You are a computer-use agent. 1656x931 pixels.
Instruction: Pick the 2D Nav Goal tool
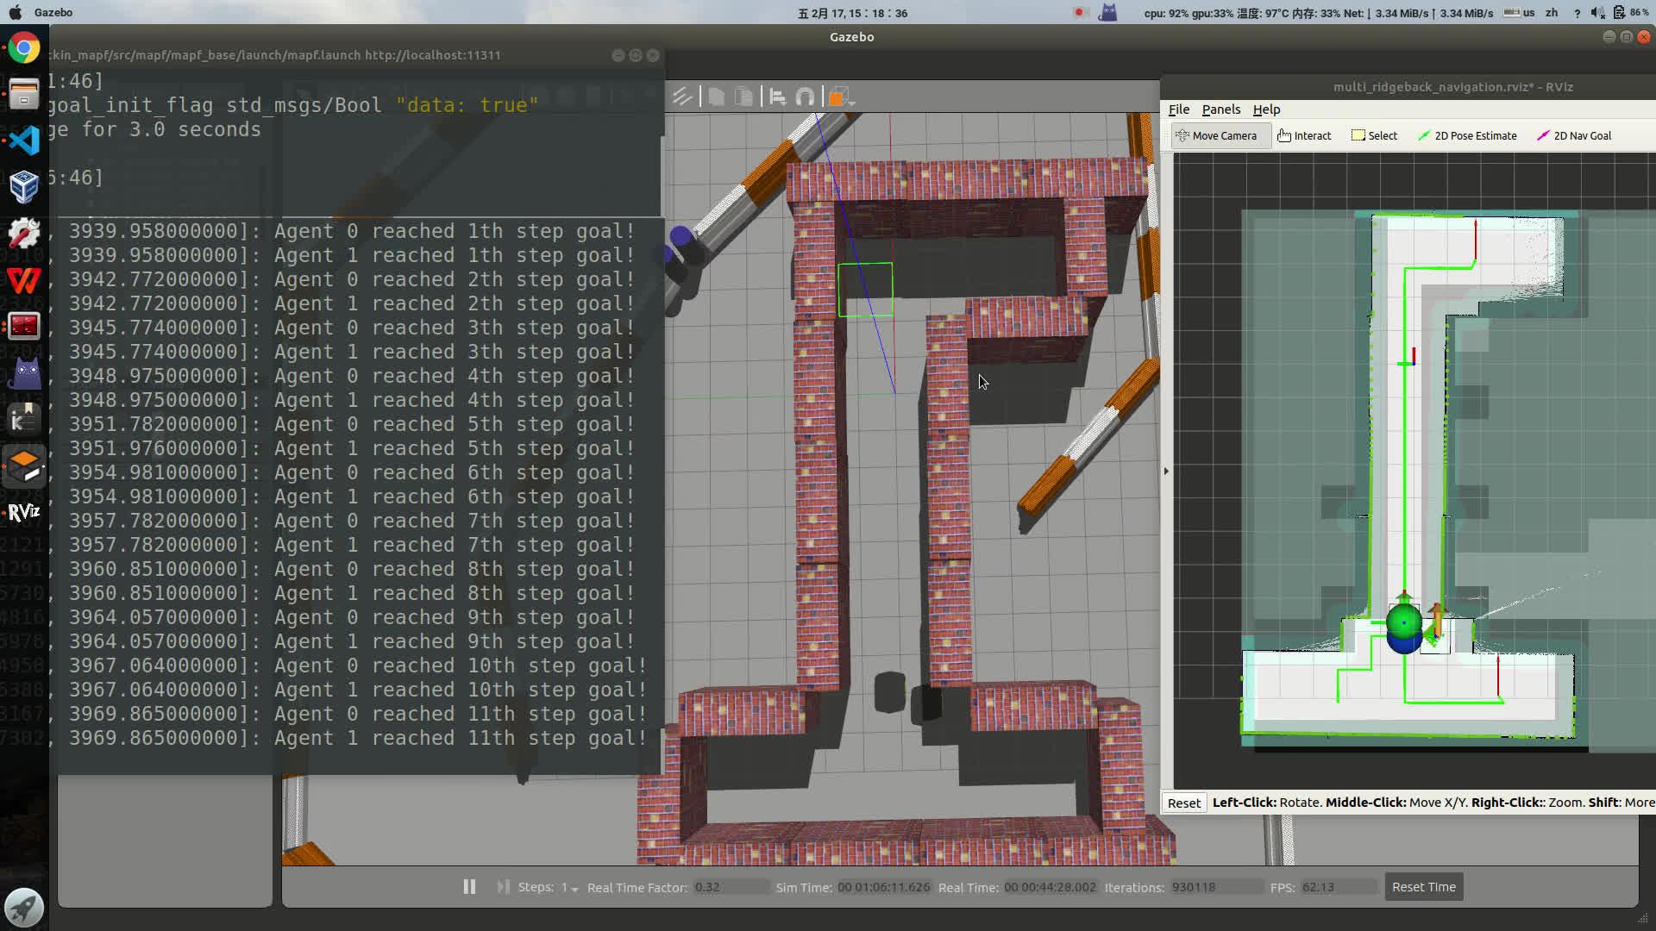pyautogui.click(x=1574, y=135)
